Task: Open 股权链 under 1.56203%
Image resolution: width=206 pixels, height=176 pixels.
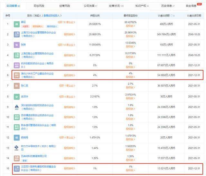Action: tap(130, 150)
